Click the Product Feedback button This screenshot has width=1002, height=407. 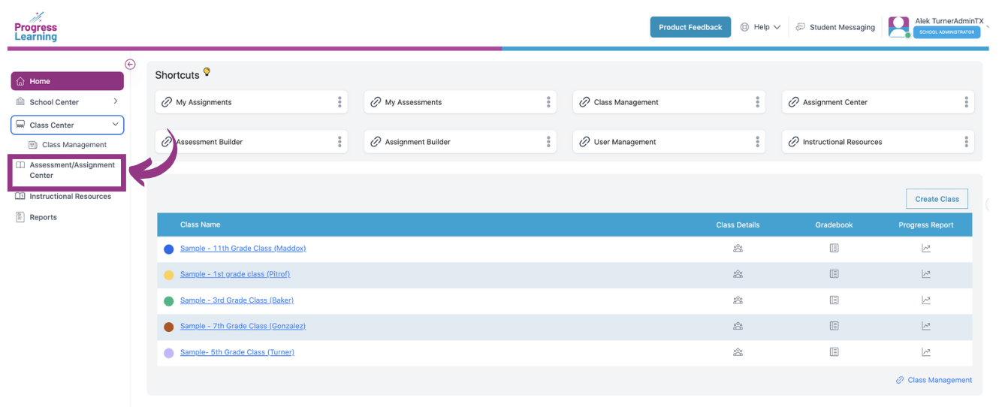690,27
